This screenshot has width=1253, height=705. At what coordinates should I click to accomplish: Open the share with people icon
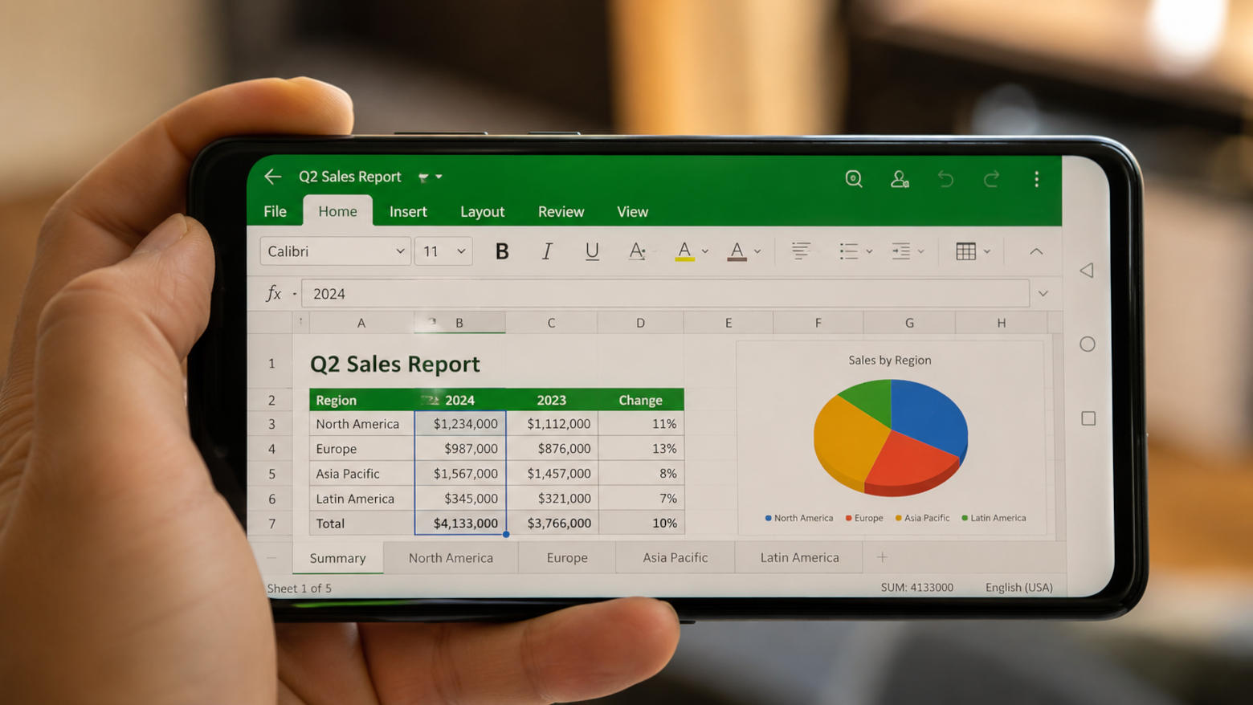point(900,179)
